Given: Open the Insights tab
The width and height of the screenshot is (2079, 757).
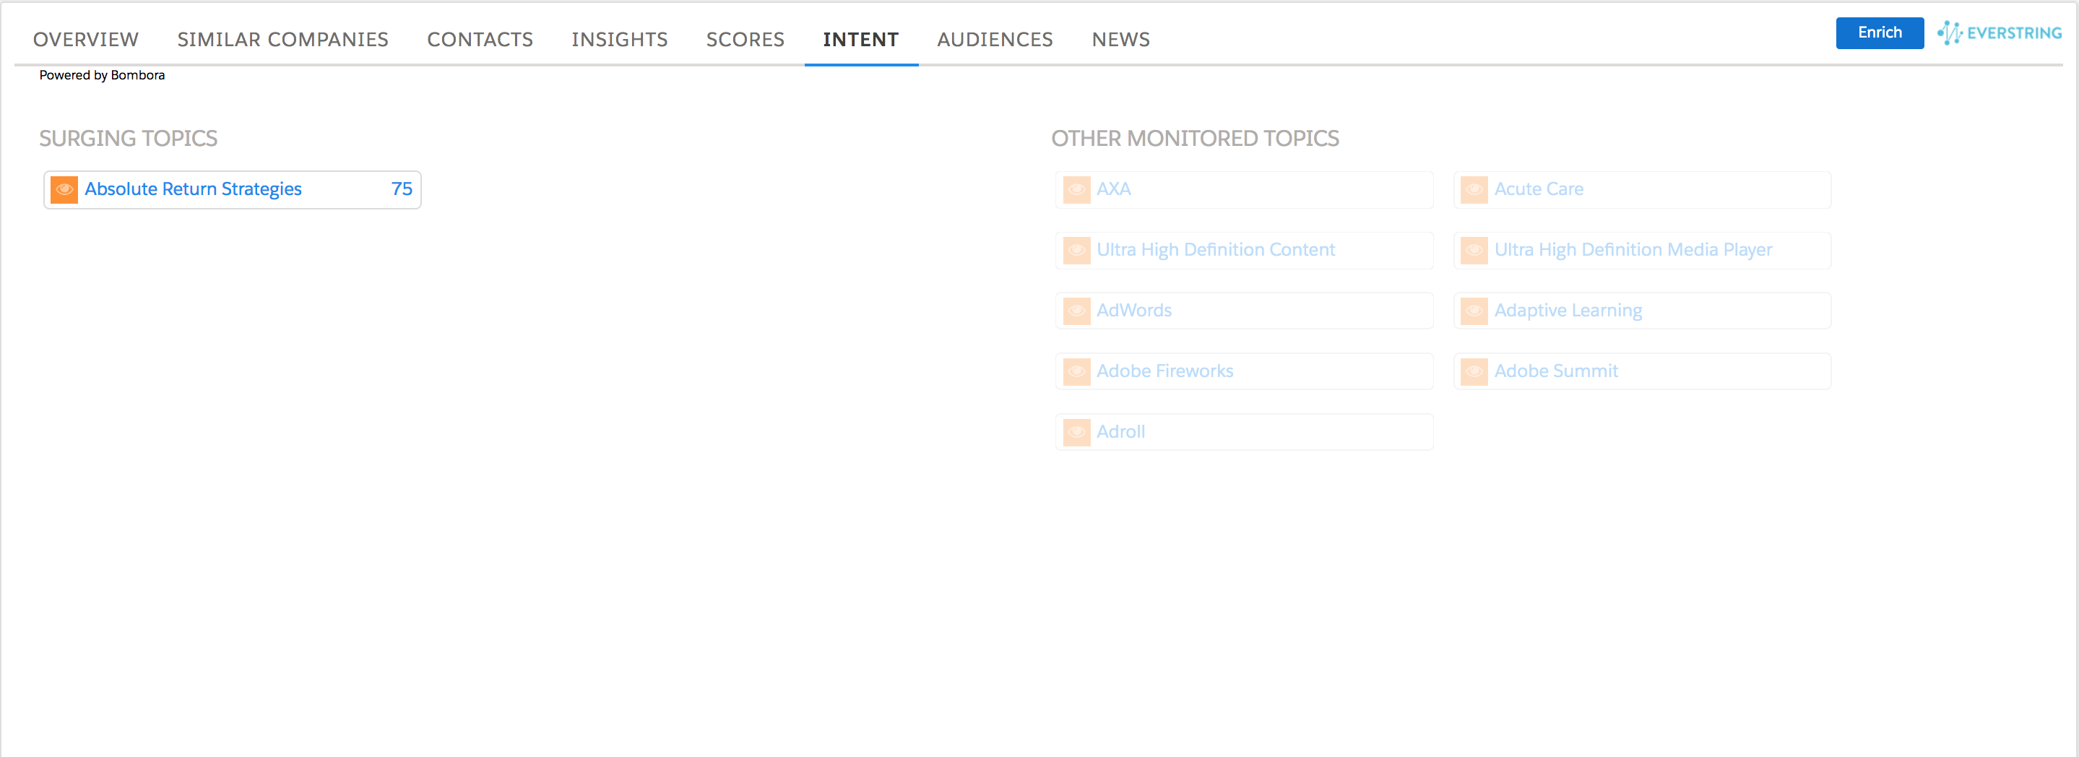Looking at the screenshot, I should pos(619,40).
